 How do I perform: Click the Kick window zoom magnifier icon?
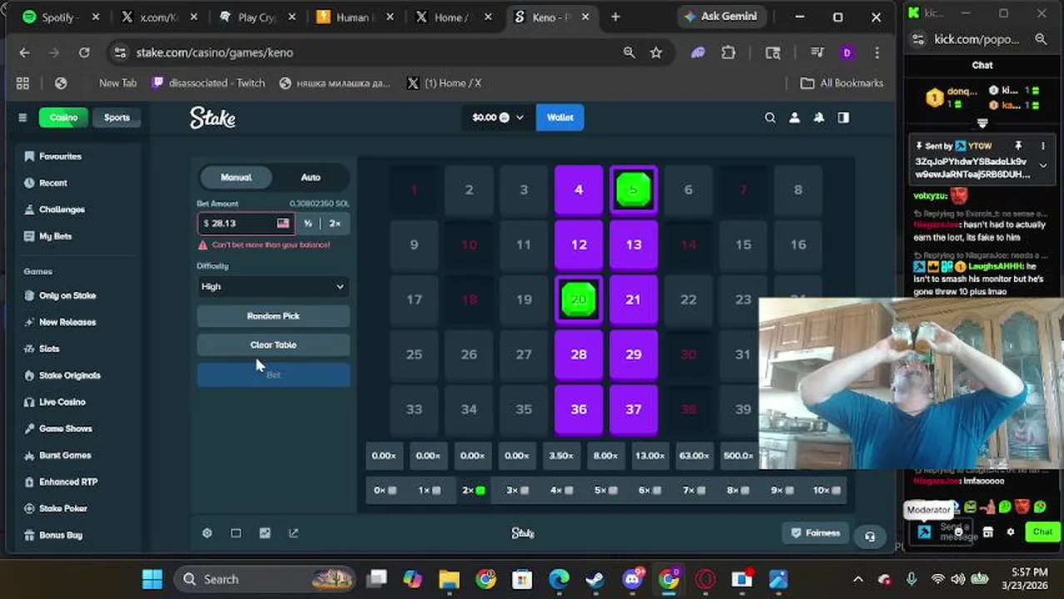point(1041,39)
